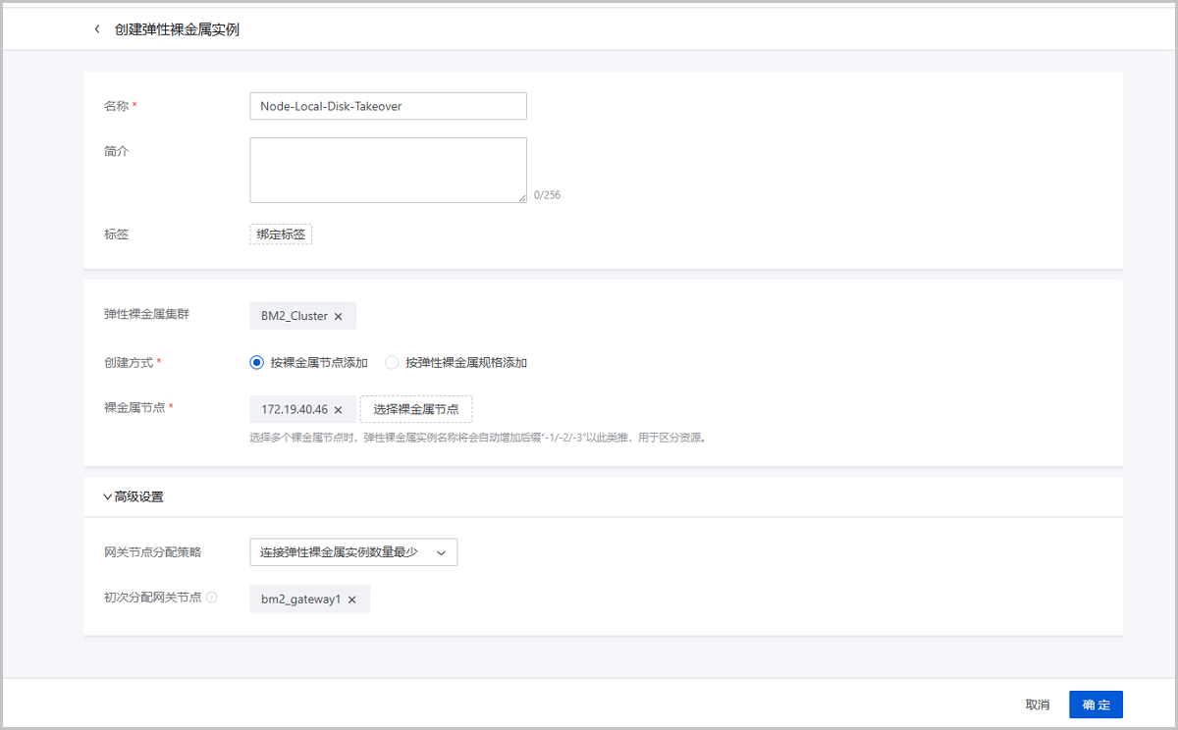The height and width of the screenshot is (730, 1178).
Task: Click the 创建弹性裸金属实例 page title
Action: pos(177,29)
